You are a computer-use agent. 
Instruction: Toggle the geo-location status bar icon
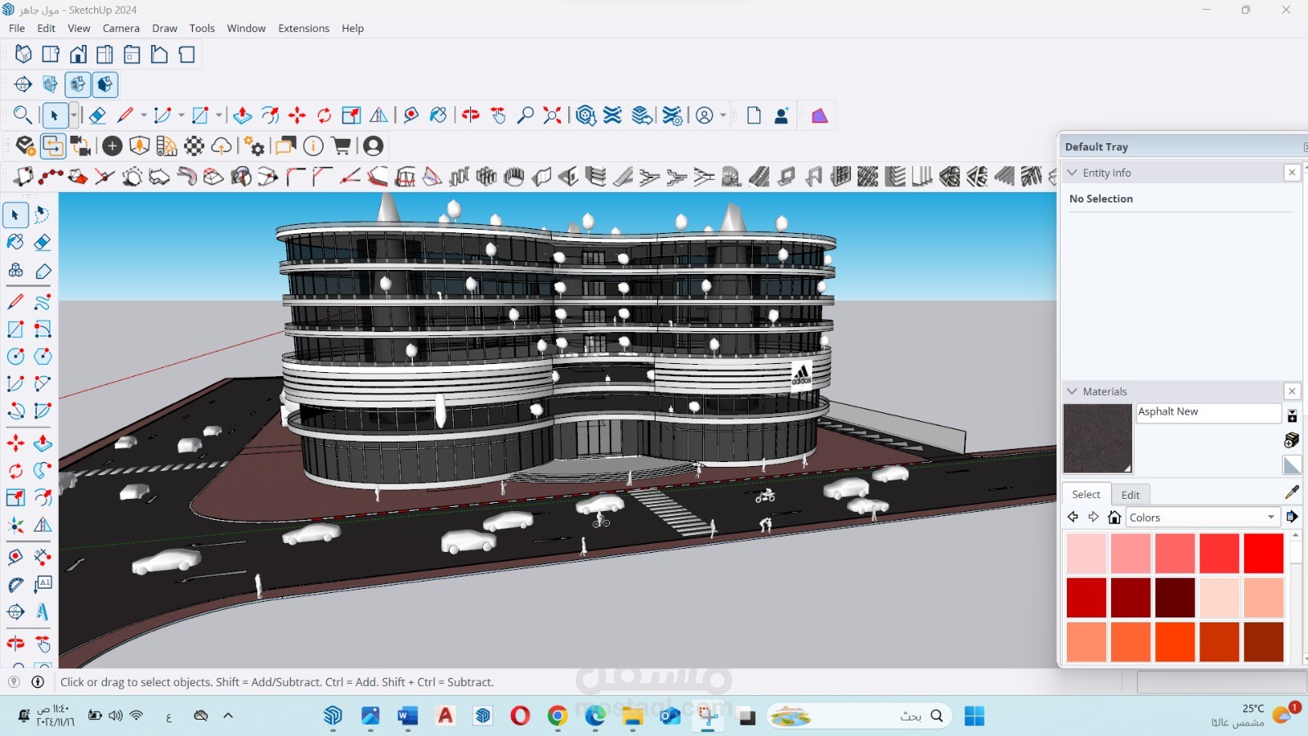(x=14, y=682)
